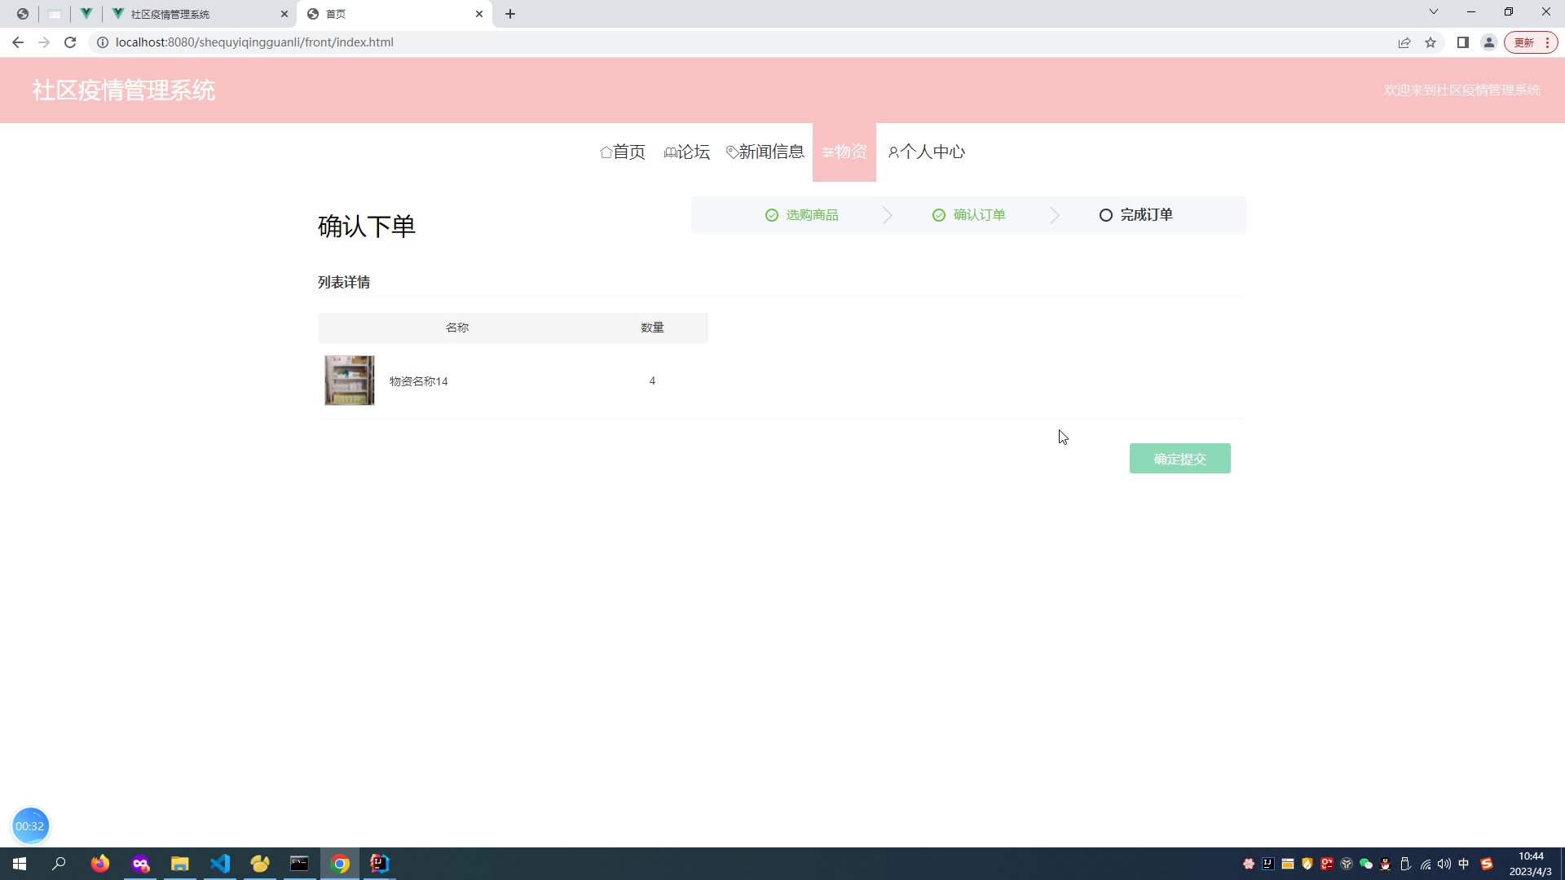Click the 更新 browser update button
1565x880 pixels.
[x=1530, y=43]
